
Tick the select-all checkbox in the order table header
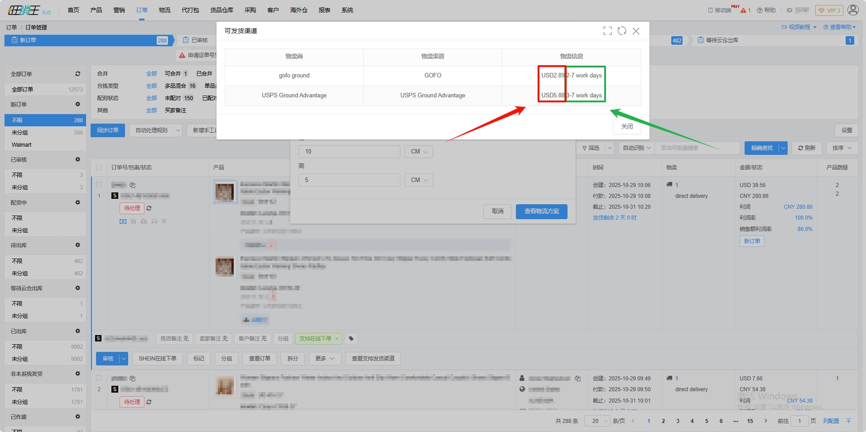pyautogui.click(x=99, y=168)
